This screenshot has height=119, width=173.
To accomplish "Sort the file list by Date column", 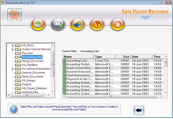I will pyautogui.click(x=141, y=57).
